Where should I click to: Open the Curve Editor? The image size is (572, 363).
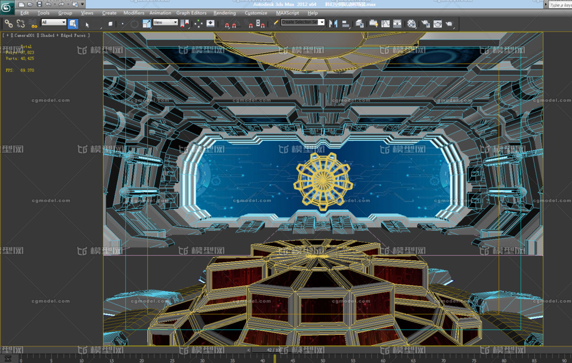point(386,23)
